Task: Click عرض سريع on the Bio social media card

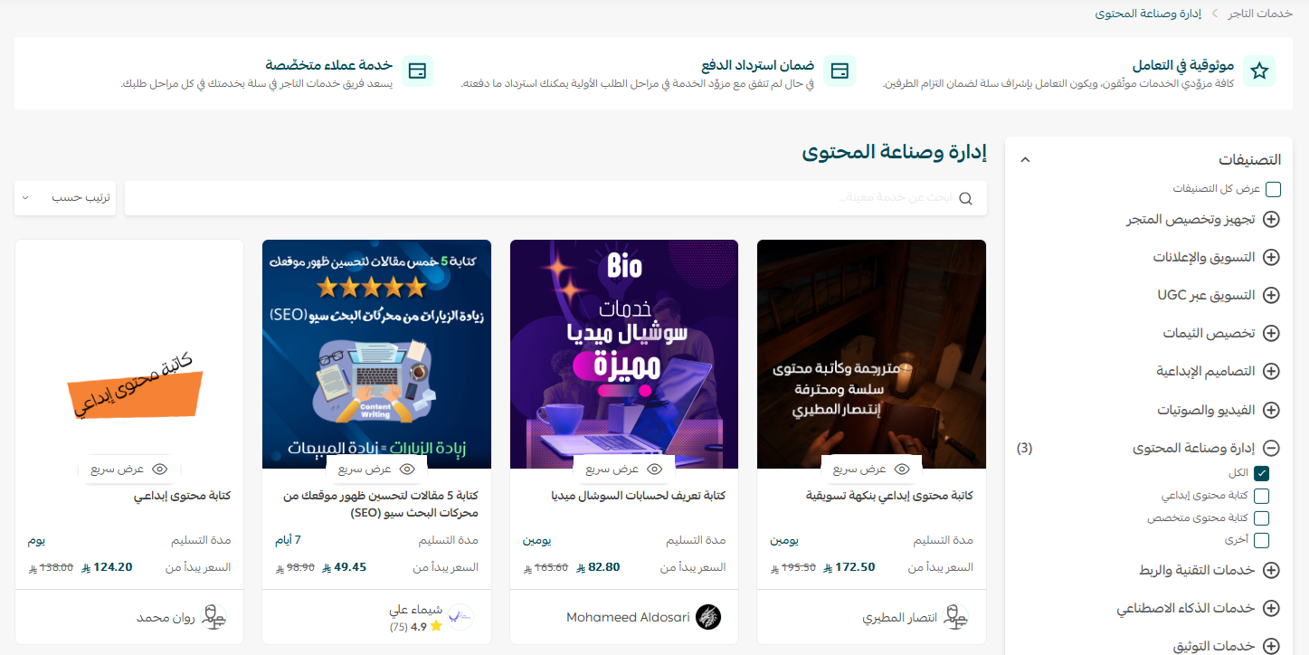Action: (x=624, y=469)
